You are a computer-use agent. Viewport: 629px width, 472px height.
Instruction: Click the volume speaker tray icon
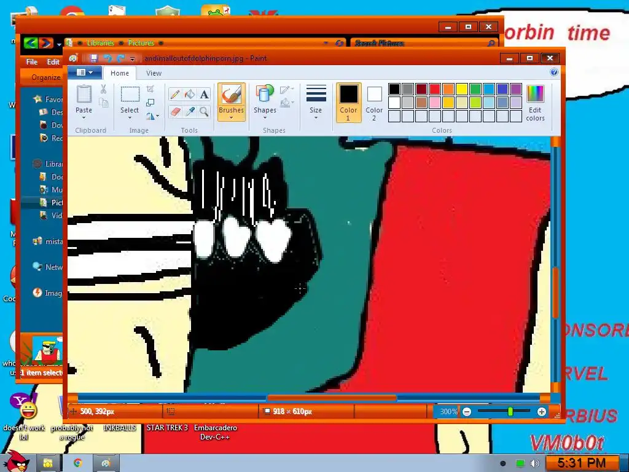535,463
